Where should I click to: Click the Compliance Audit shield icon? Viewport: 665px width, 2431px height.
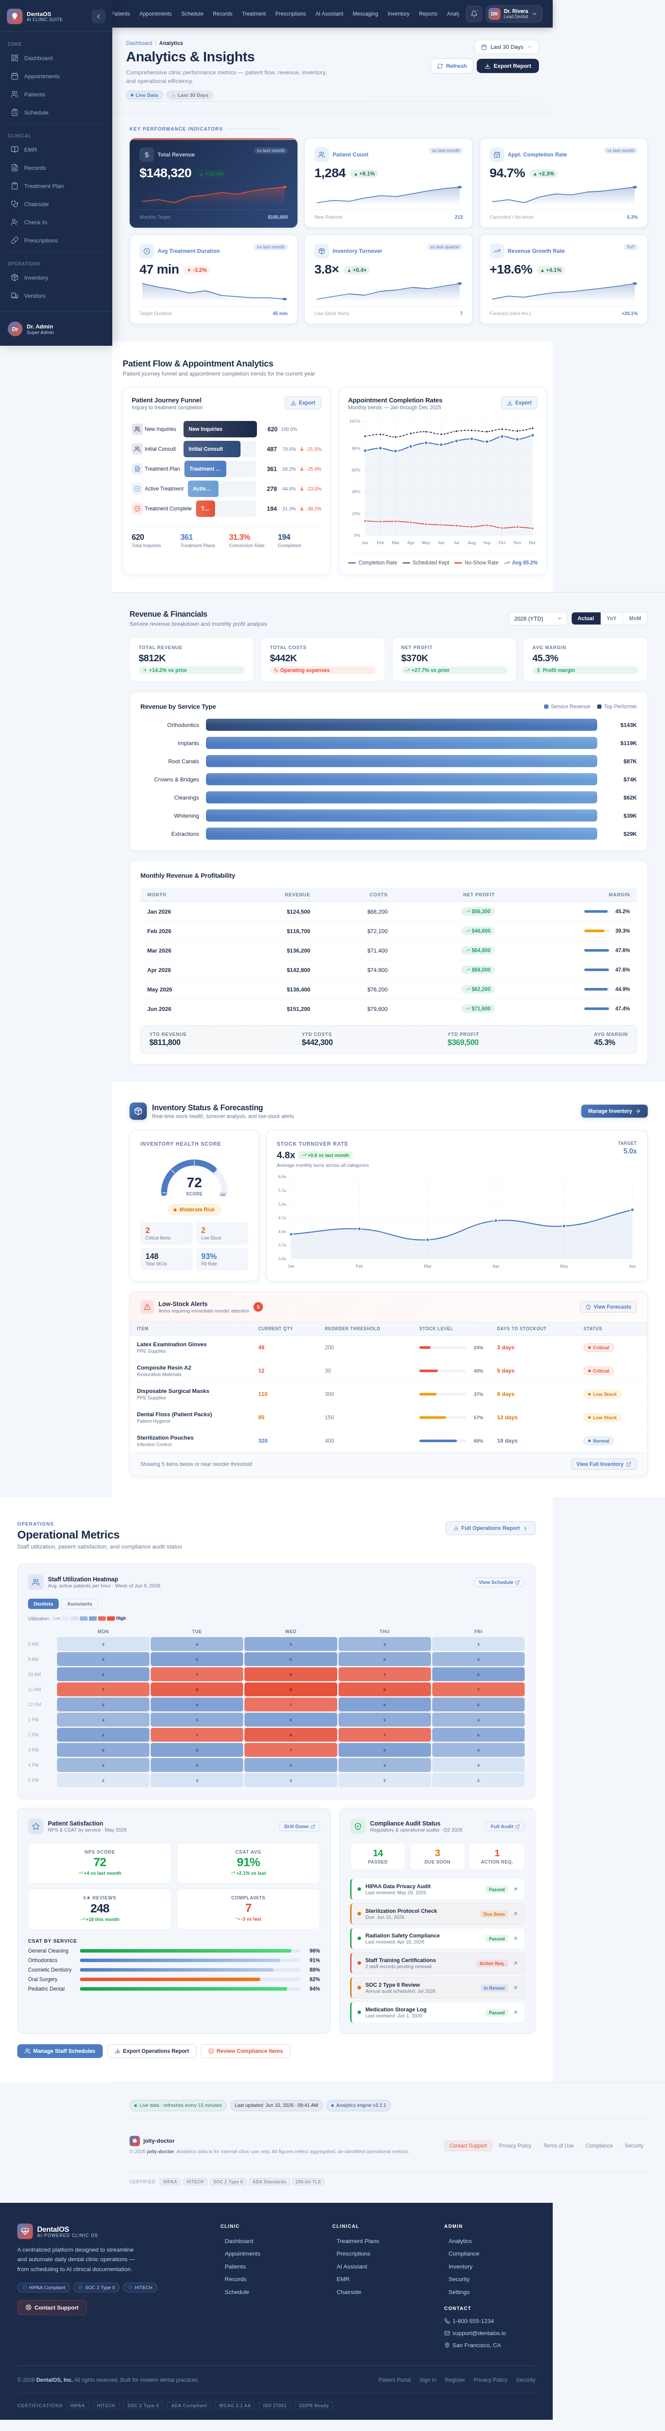tap(358, 1826)
